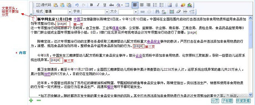
Task: Click the paste from Word icon
Action: coord(69,5)
